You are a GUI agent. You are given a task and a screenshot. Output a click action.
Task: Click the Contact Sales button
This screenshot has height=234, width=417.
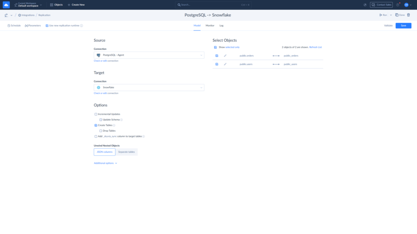pos(381,5)
